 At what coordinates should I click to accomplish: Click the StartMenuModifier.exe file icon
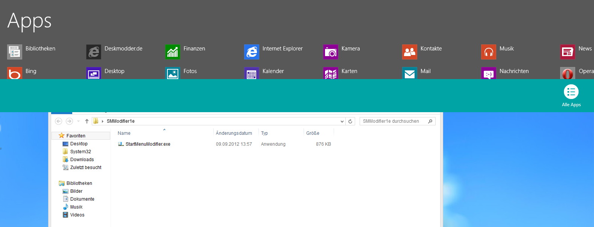(121, 144)
